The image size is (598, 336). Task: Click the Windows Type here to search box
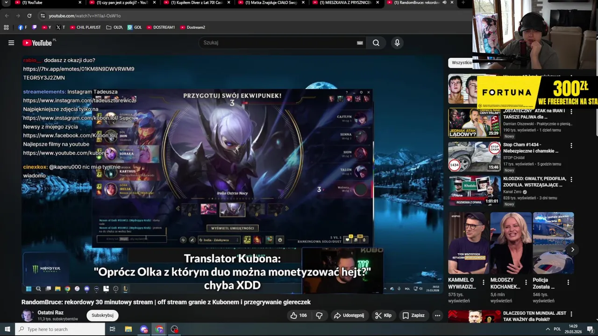(60, 329)
